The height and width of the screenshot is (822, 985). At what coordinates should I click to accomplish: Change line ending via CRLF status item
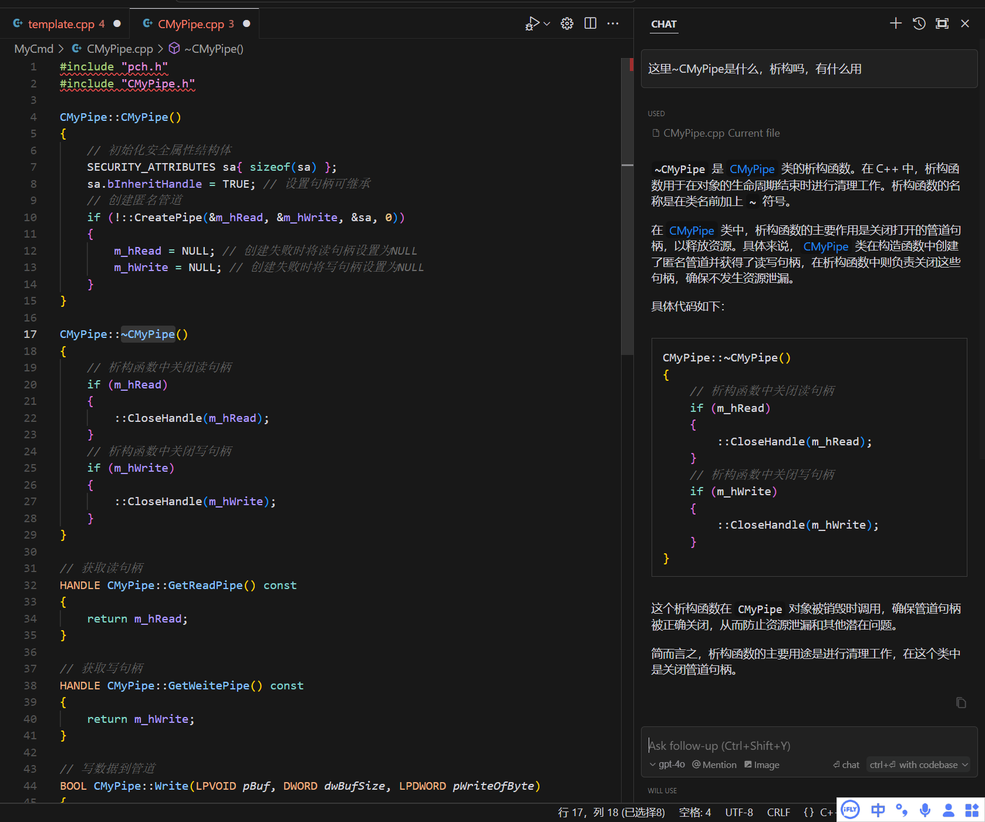point(778,812)
